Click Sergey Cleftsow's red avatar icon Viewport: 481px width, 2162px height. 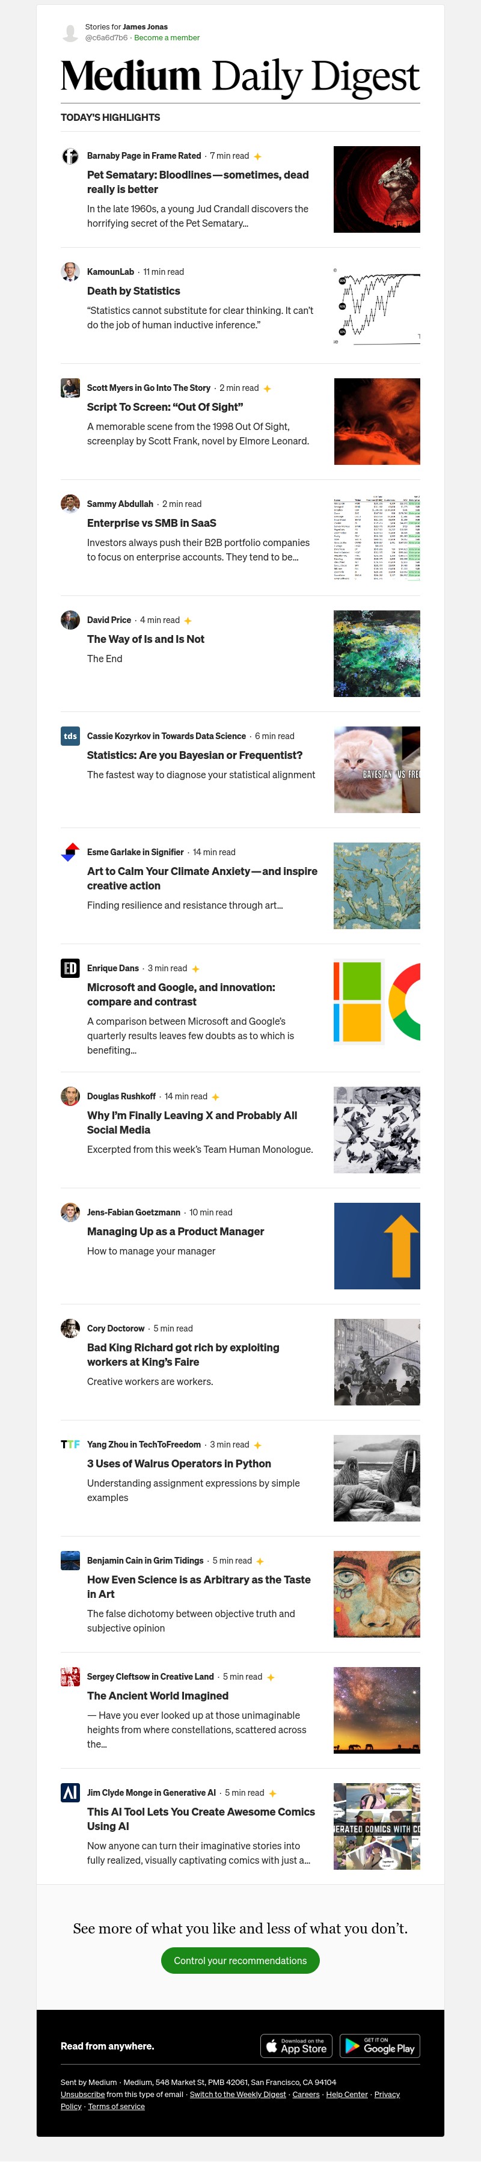70,1677
